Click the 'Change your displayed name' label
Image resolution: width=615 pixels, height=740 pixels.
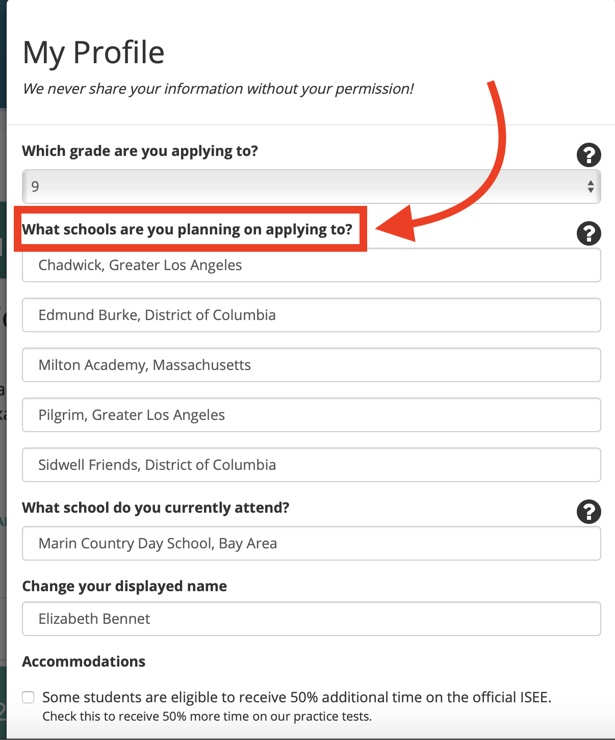tap(125, 586)
